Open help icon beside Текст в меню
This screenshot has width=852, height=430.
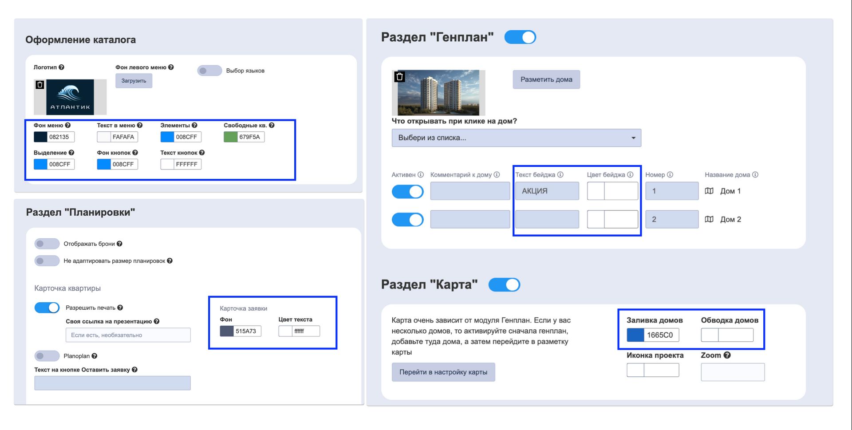point(140,126)
